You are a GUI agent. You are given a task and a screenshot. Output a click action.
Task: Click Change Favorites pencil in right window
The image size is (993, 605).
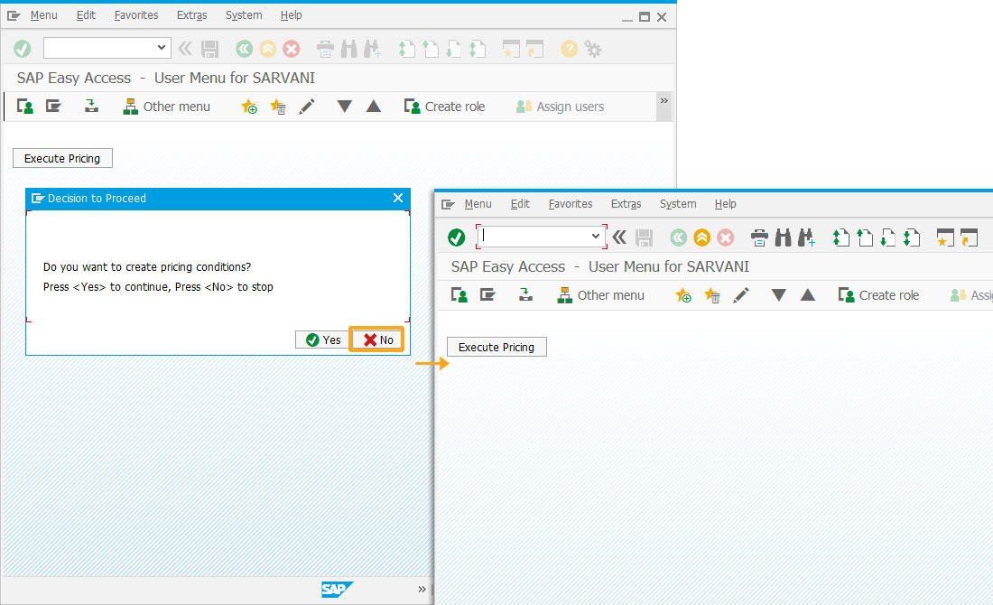coord(741,295)
